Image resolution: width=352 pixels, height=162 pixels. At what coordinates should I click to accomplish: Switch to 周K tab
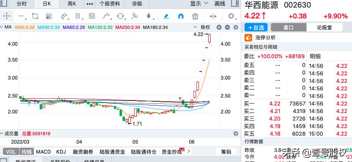(72, 4)
